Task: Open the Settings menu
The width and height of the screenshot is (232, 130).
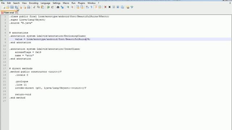Action: 57,3
